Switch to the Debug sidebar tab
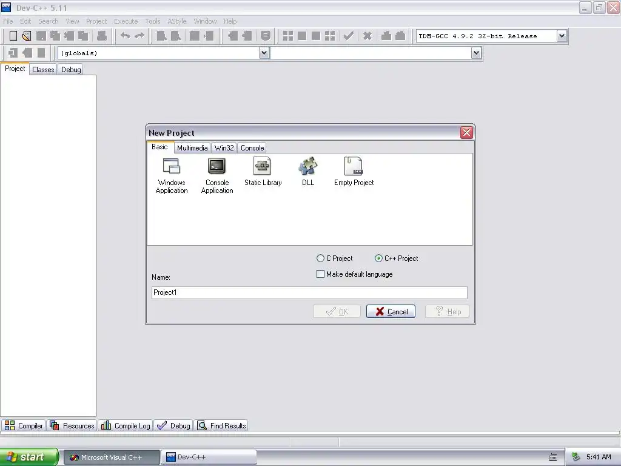Screen dimensions: 621x466 pos(71,70)
